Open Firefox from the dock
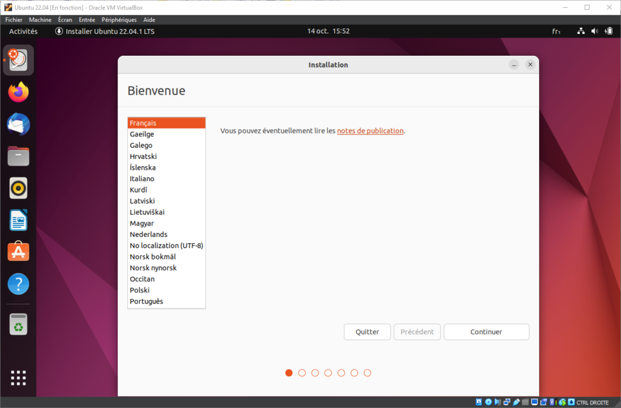Screen dimensions: 621x408 [18, 92]
